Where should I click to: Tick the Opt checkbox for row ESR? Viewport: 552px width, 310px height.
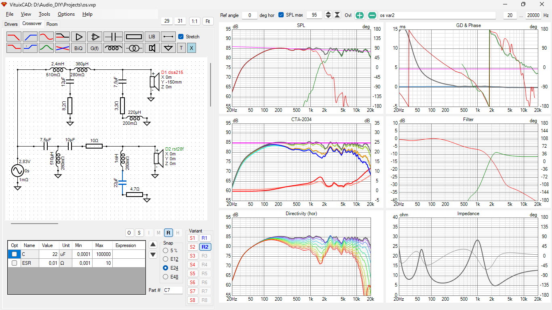coord(15,263)
